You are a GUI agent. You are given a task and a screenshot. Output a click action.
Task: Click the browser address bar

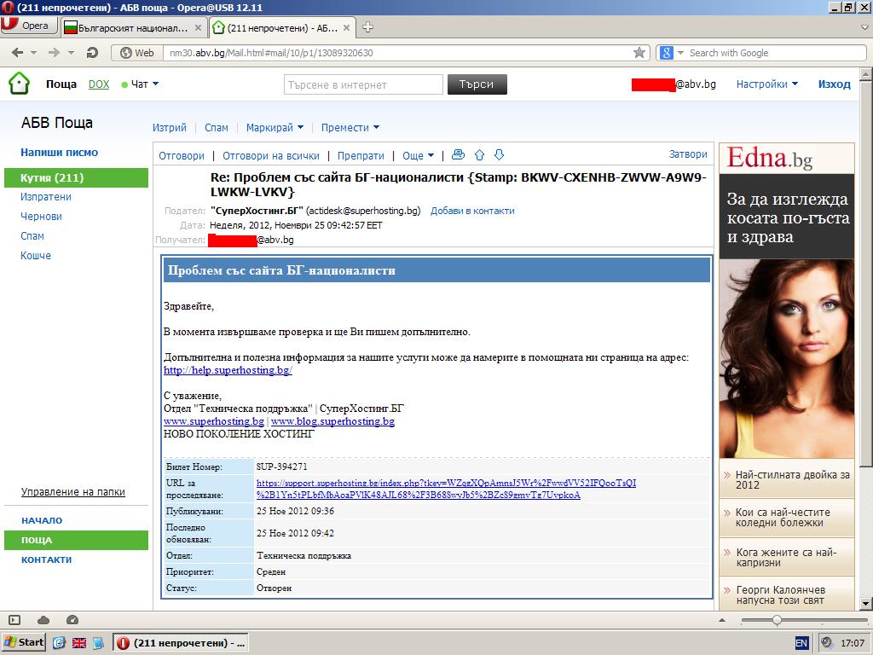point(398,53)
